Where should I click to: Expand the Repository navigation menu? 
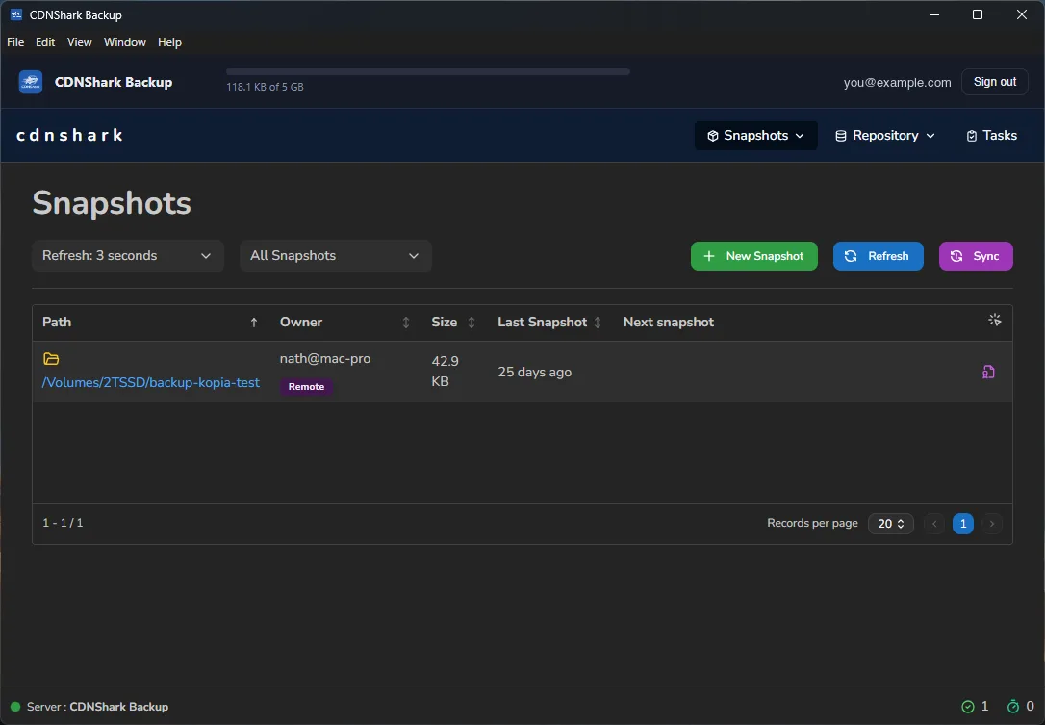click(885, 136)
